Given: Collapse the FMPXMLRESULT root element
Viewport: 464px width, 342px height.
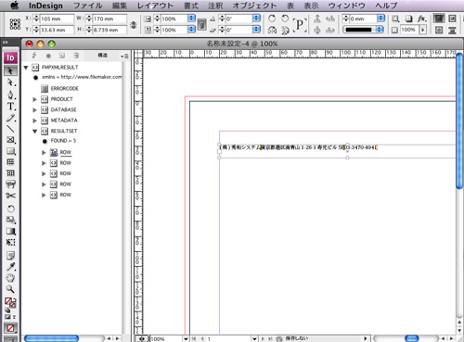Looking at the screenshot, I should pyautogui.click(x=26, y=68).
